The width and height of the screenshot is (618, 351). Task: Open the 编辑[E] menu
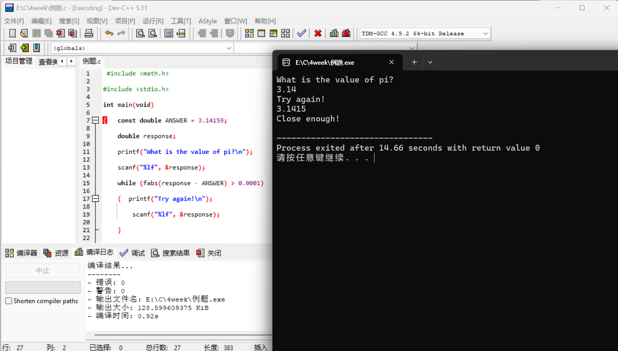click(41, 21)
